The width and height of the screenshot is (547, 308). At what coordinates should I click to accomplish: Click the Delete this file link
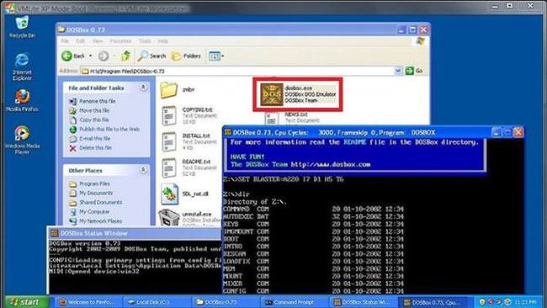coord(95,148)
